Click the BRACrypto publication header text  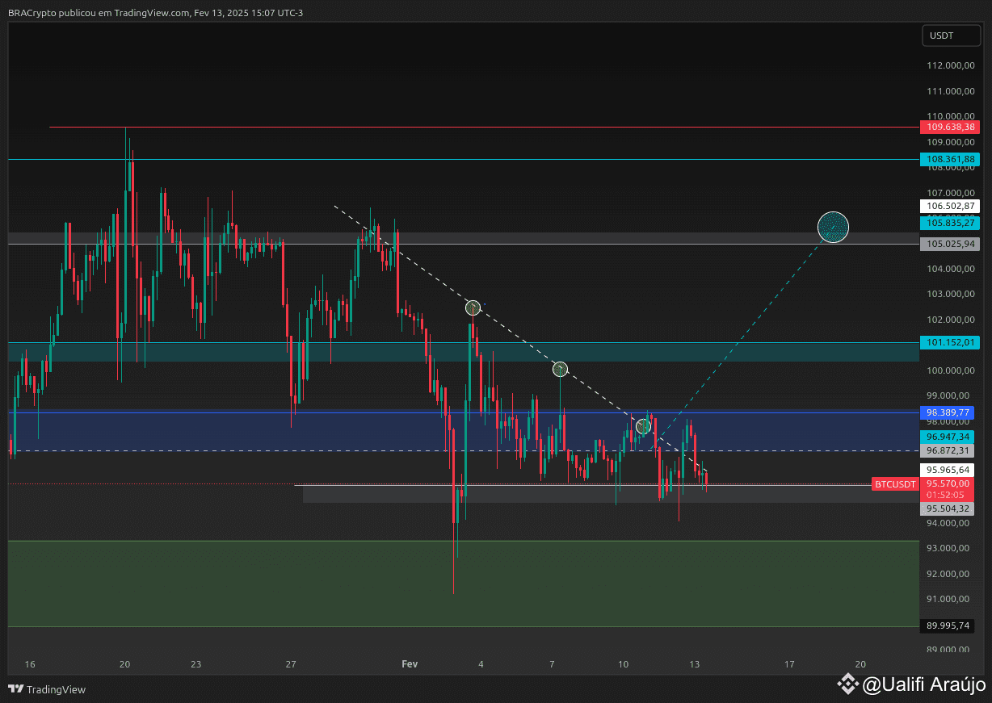pos(156,13)
